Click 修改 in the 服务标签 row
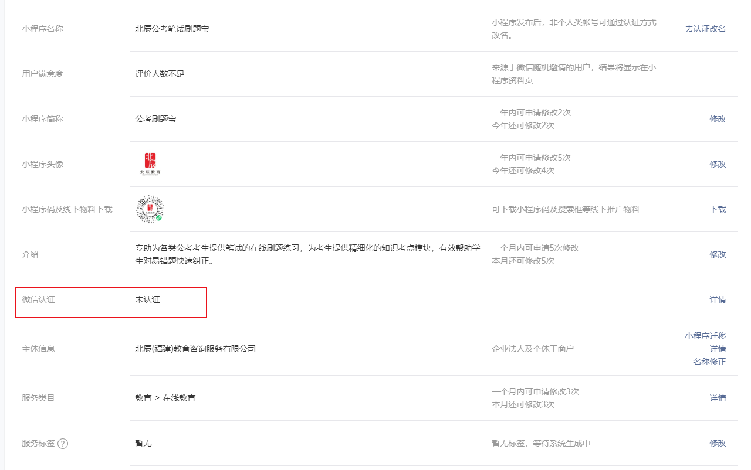Image resolution: width=751 pixels, height=470 pixels. tap(718, 443)
